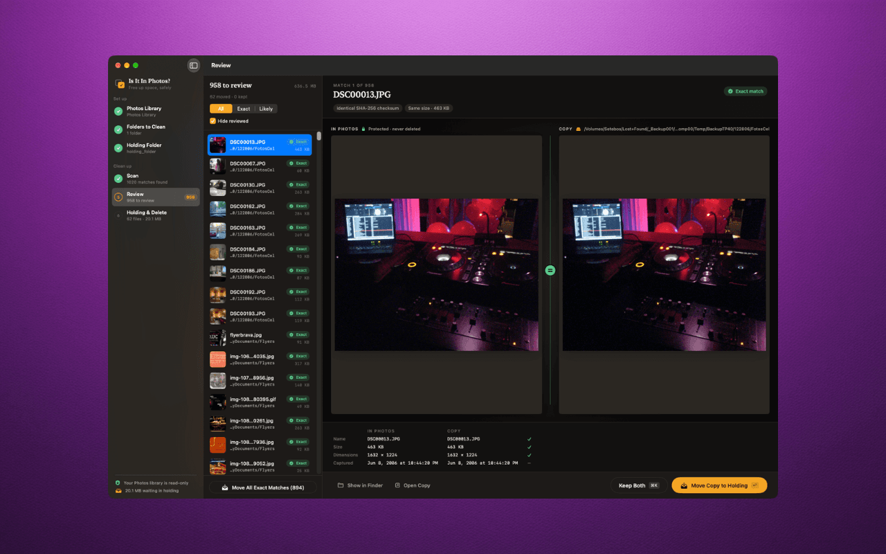Click the Same size 463 KB tag

tap(429, 108)
